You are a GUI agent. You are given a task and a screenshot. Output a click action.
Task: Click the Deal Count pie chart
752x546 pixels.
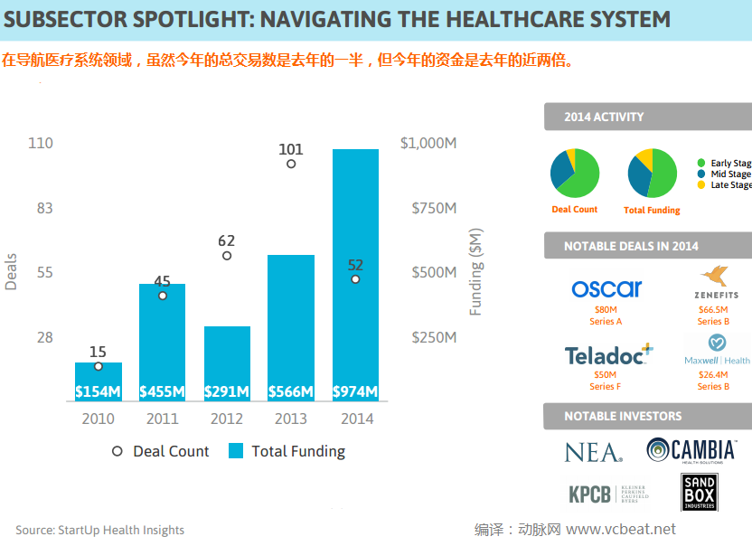[575, 173]
